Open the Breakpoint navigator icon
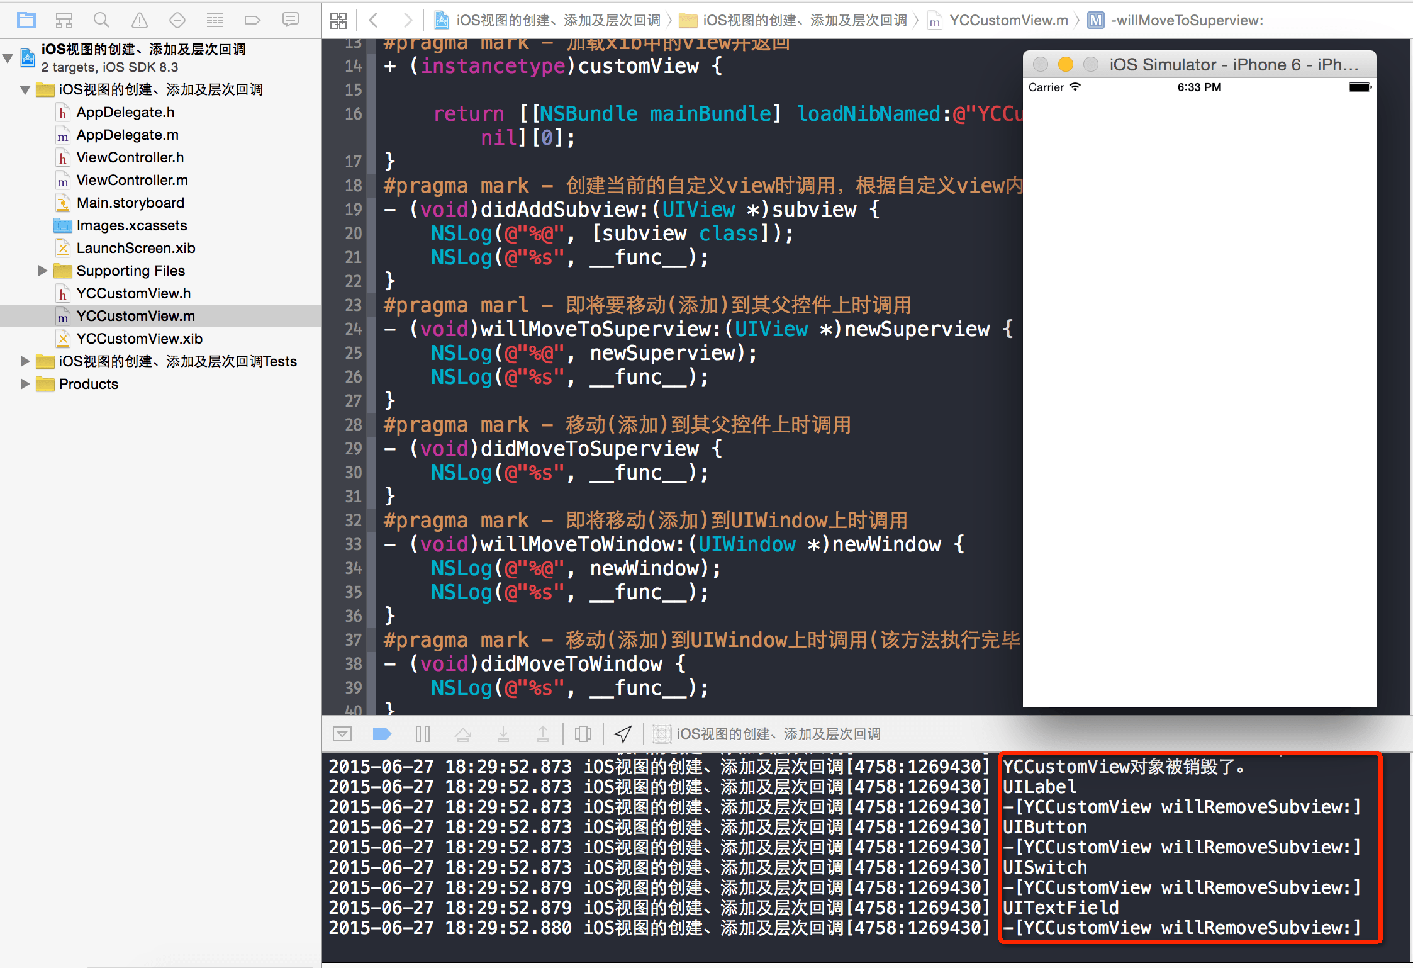 [x=252, y=20]
